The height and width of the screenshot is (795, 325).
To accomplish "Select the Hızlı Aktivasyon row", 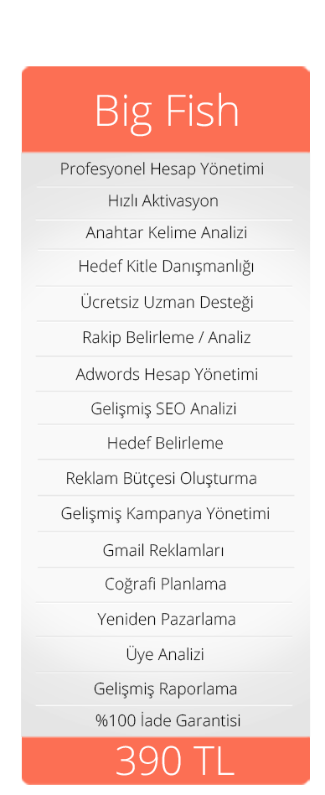I will pos(163,200).
